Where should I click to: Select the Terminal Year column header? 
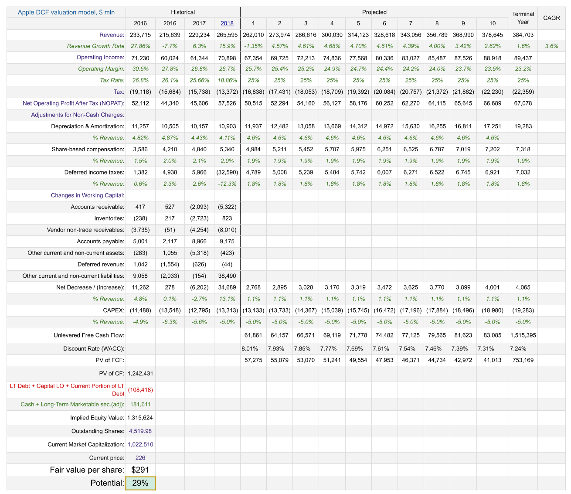(x=523, y=18)
